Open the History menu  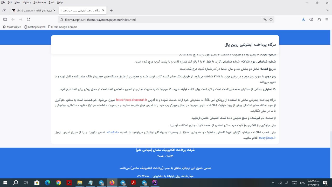click(27, 2)
